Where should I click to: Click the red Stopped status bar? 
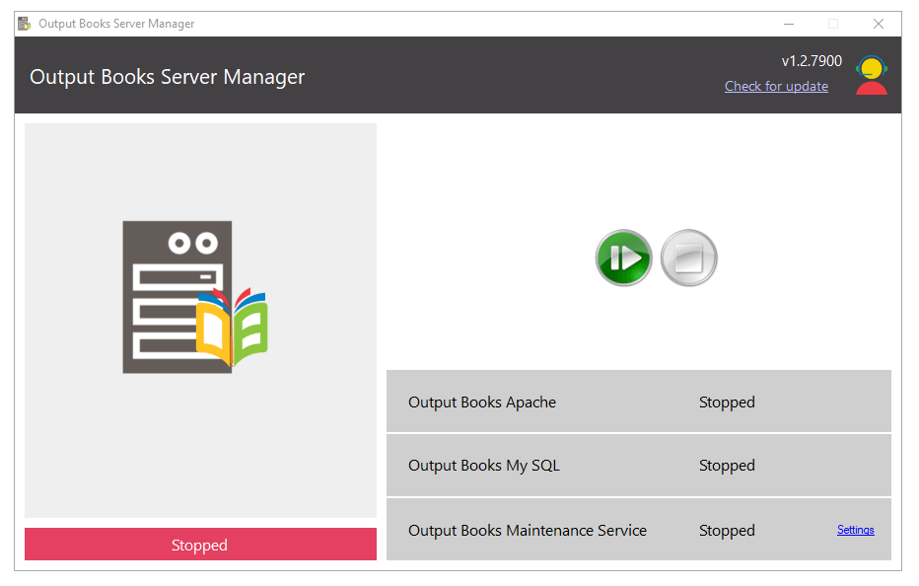pyautogui.click(x=200, y=545)
